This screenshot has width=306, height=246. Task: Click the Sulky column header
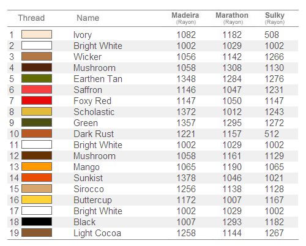275,18
